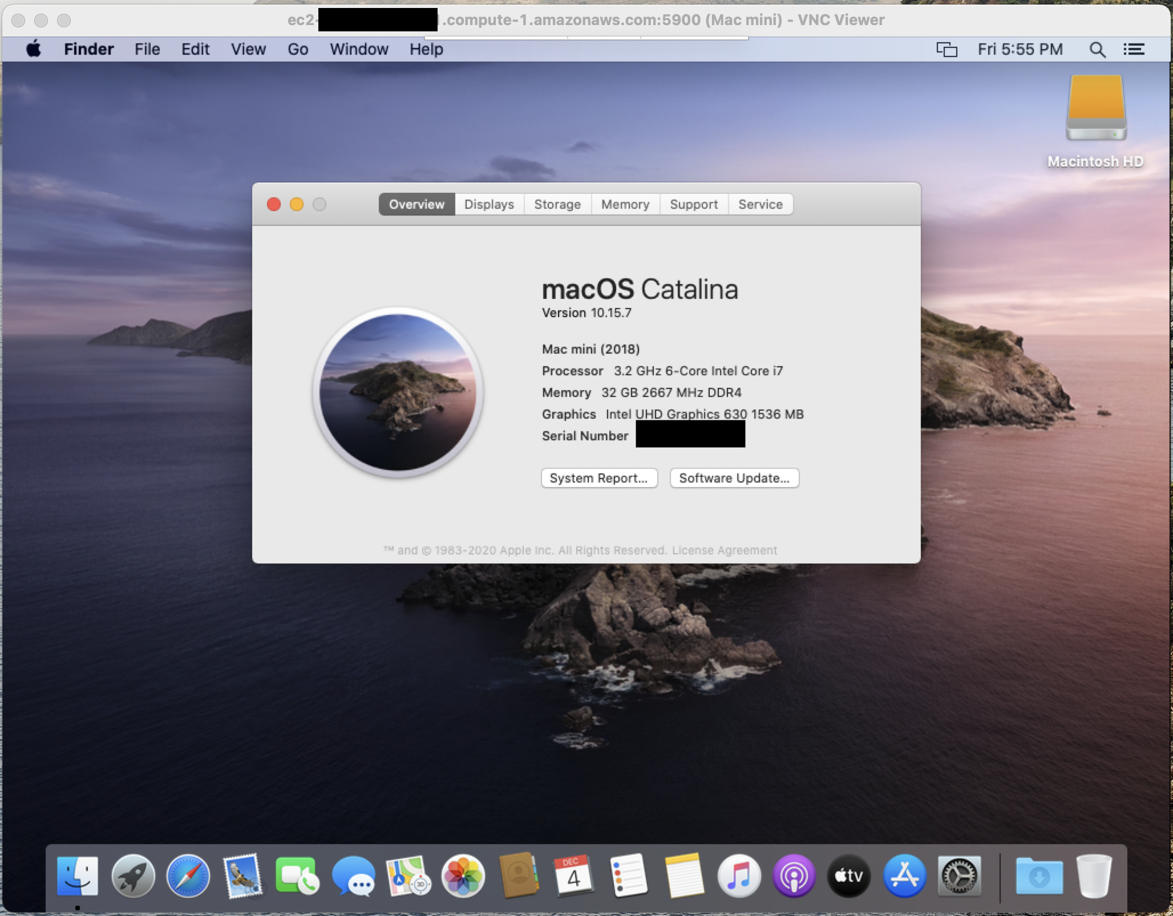This screenshot has height=916, width=1173.
Task: Open Mail stamp icon in Dock
Action: pyautogui.click(x=243, y=876)
